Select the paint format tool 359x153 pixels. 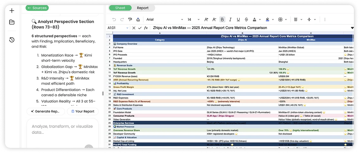(130, 19)
